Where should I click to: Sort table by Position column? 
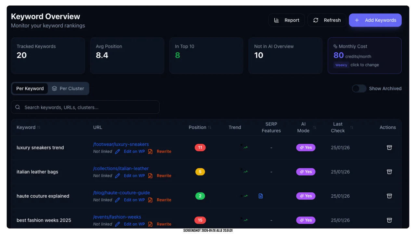pyautogui.click(x=210, y=127)
